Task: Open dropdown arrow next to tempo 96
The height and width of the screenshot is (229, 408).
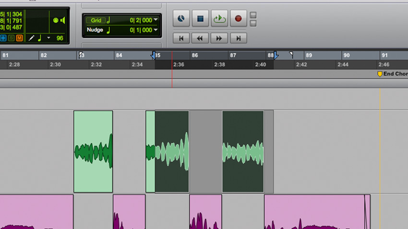Action: (x=48, y=38)
